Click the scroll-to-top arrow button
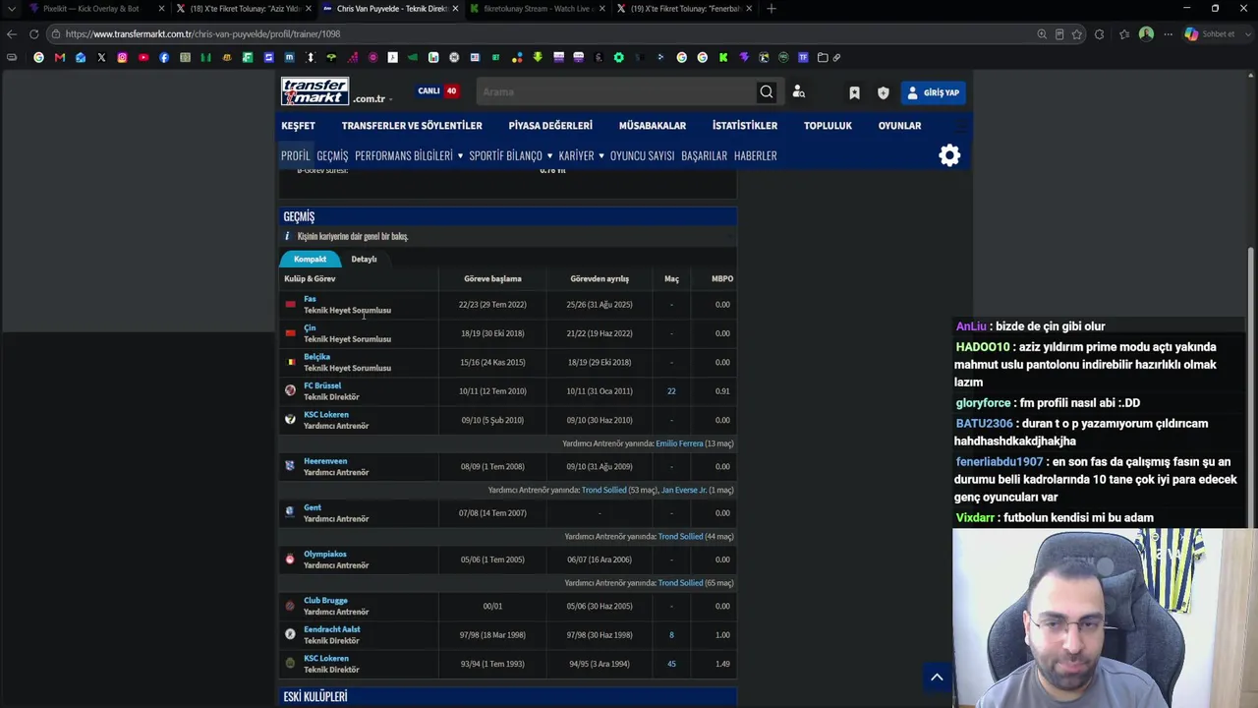1258x708 pixels. (937, 677)
